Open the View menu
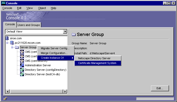The image size is (177, 102). 30,8
